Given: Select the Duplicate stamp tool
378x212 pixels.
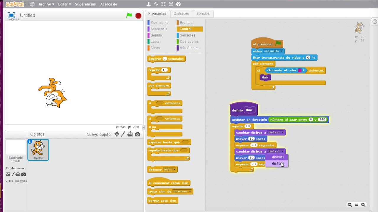Looking at the screenshot, I should click(x=149, y=4).
